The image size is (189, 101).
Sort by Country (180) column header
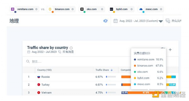(44, 70)
